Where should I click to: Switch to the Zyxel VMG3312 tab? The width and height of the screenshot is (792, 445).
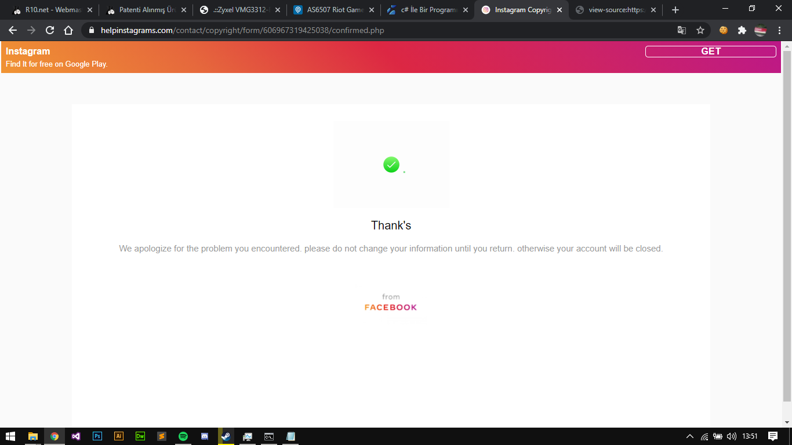click(x=241, y=10)
